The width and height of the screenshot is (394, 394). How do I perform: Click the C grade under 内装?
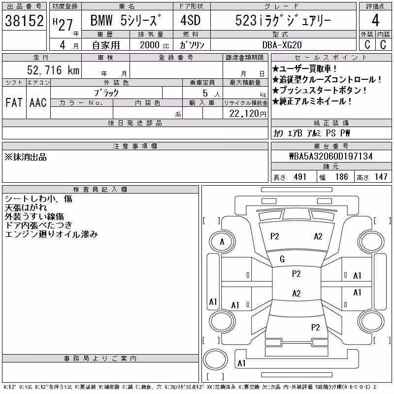383,44
